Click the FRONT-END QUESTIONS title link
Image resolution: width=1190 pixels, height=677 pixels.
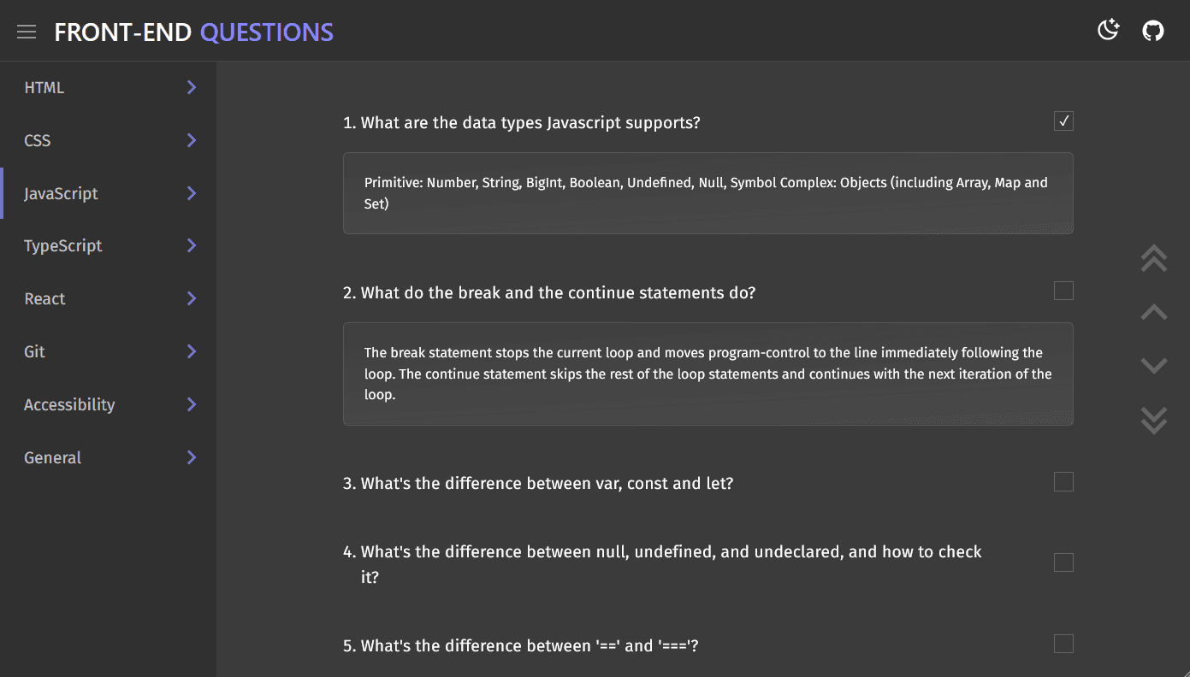click(193, 32)
